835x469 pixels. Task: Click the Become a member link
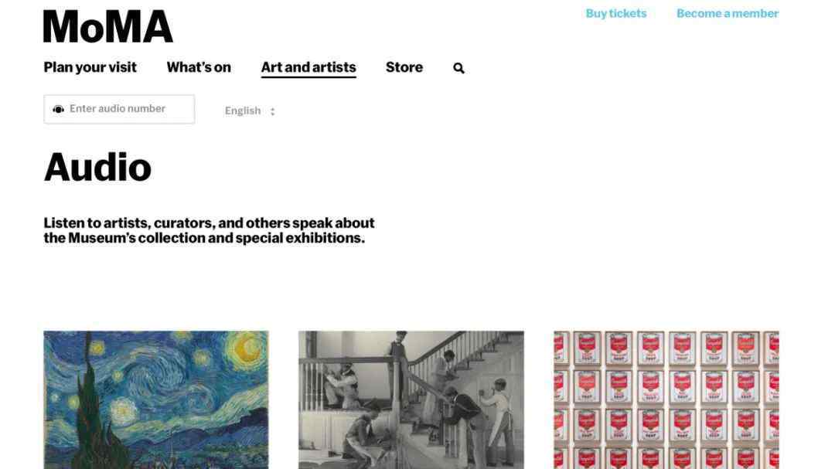coord(728,13)
